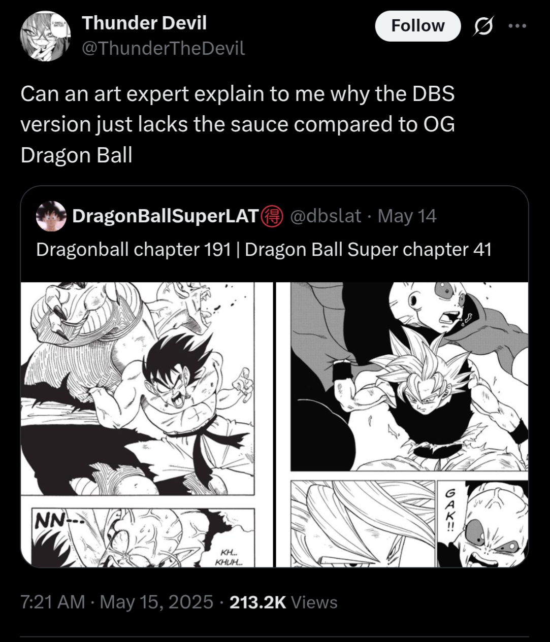Open the left Dragon Ball chapter 191 image
The image size is (550, 642).
coord(147,424)
